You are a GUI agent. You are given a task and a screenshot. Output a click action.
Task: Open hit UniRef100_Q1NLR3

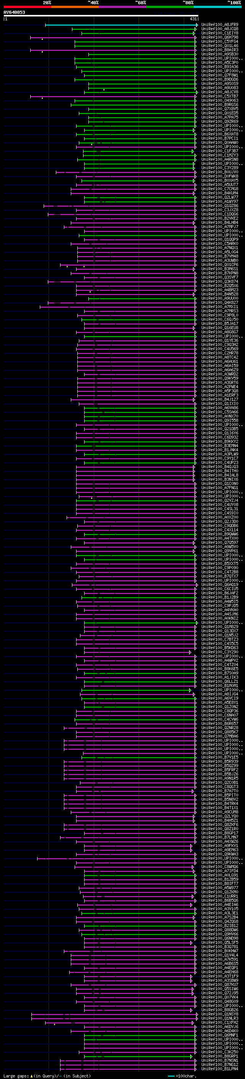click(220, 1019)
